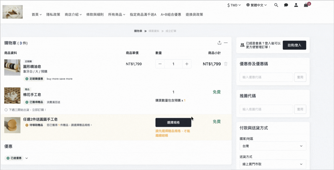Click the 定期購優惠 badge
The height and width of the screenshot is (170, 334).
[34, 79]
